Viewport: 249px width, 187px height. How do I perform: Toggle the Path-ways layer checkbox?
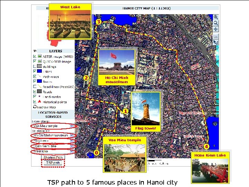[35, 76]
